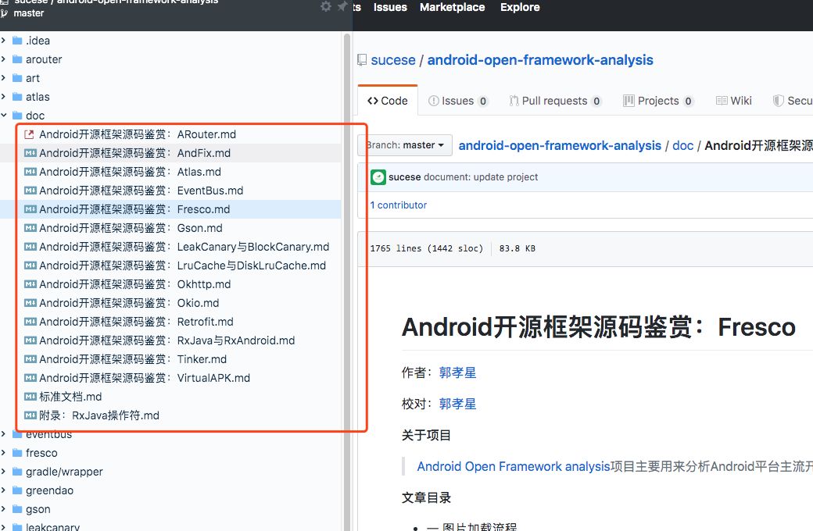Expand the atlas folder chevron

click(x=4, y=96)
